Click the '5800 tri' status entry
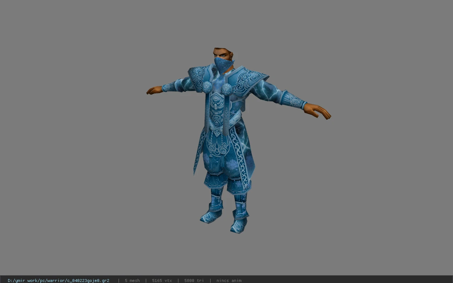453x283 pixels. point(194,281)
